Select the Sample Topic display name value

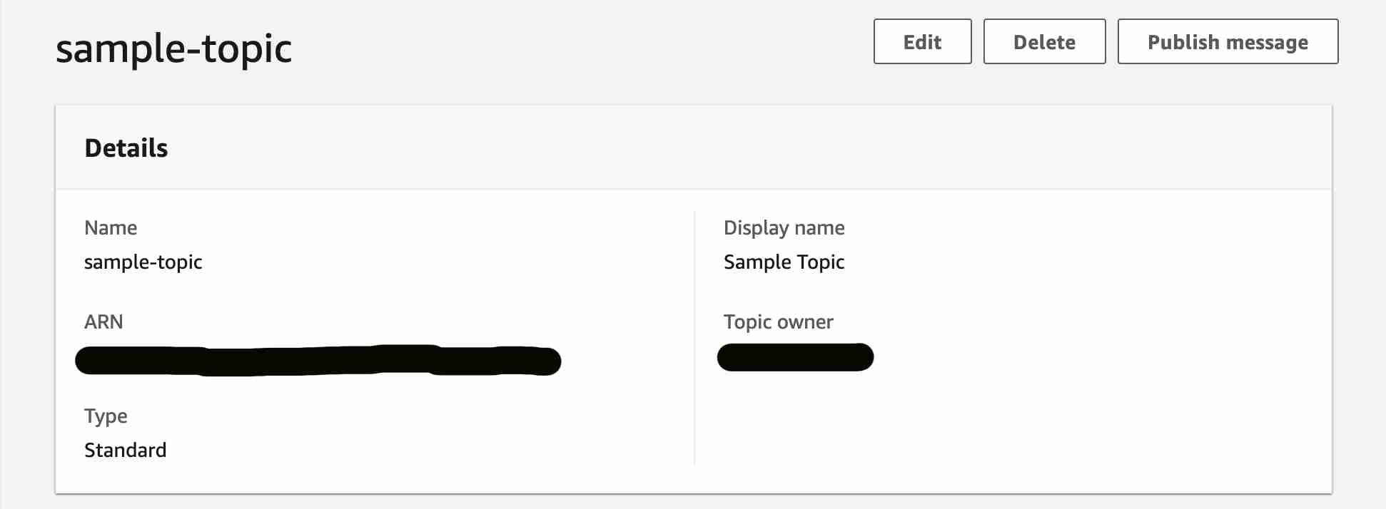(x=784, y=262)
